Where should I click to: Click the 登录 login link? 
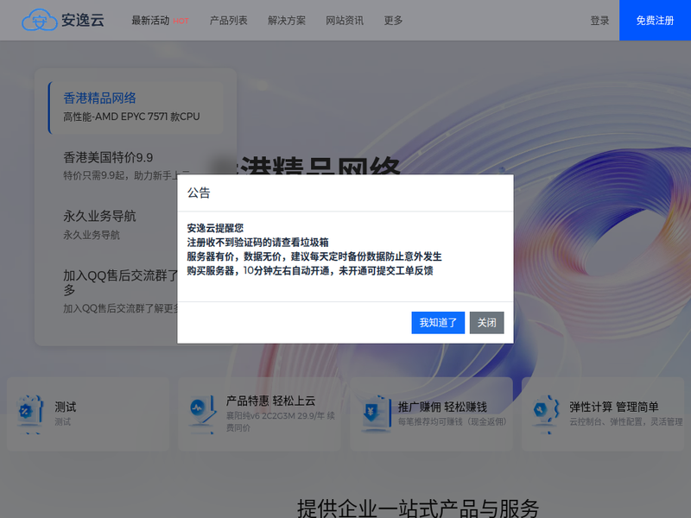click(599, 21)
